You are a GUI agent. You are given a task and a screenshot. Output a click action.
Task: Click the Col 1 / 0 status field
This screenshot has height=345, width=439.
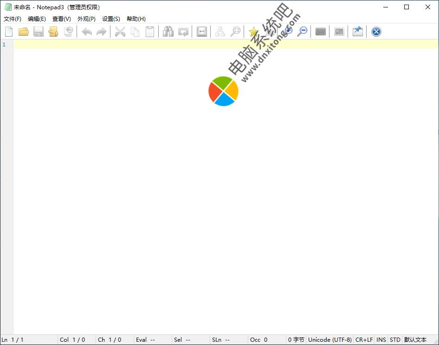(x=77, y=340)
